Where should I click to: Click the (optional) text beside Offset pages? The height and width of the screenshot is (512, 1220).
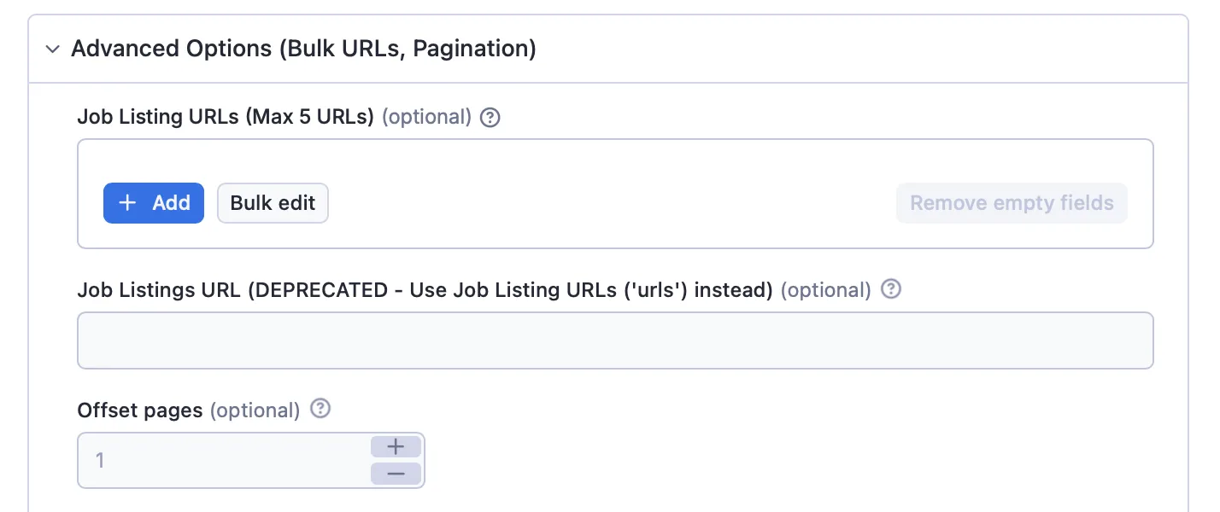[255, 410]
